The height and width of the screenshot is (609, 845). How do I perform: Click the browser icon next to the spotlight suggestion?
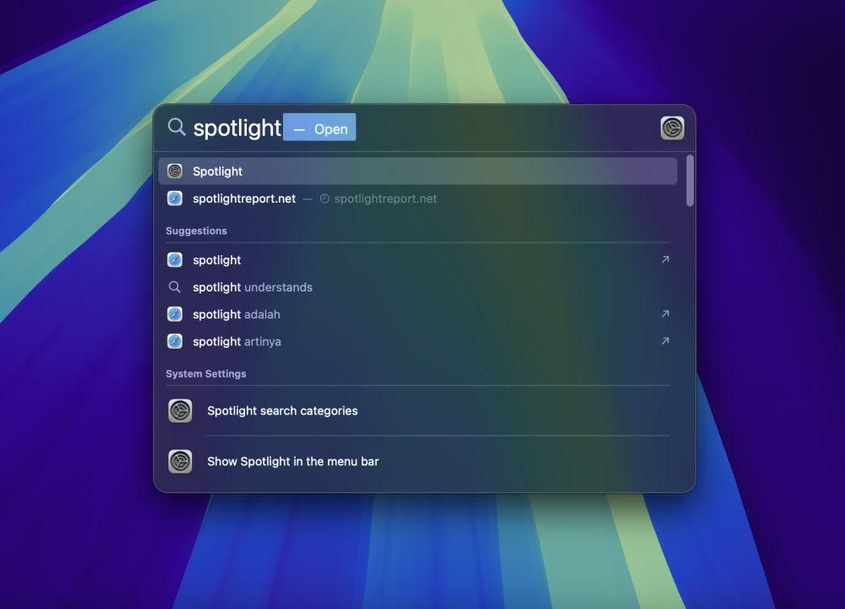[175, 259]
